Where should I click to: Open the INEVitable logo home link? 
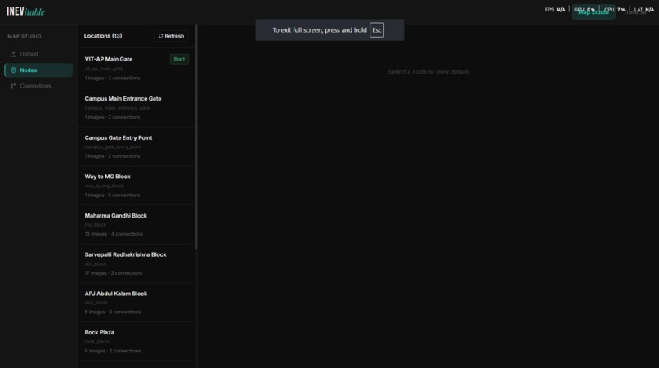[x=25, y=11]
